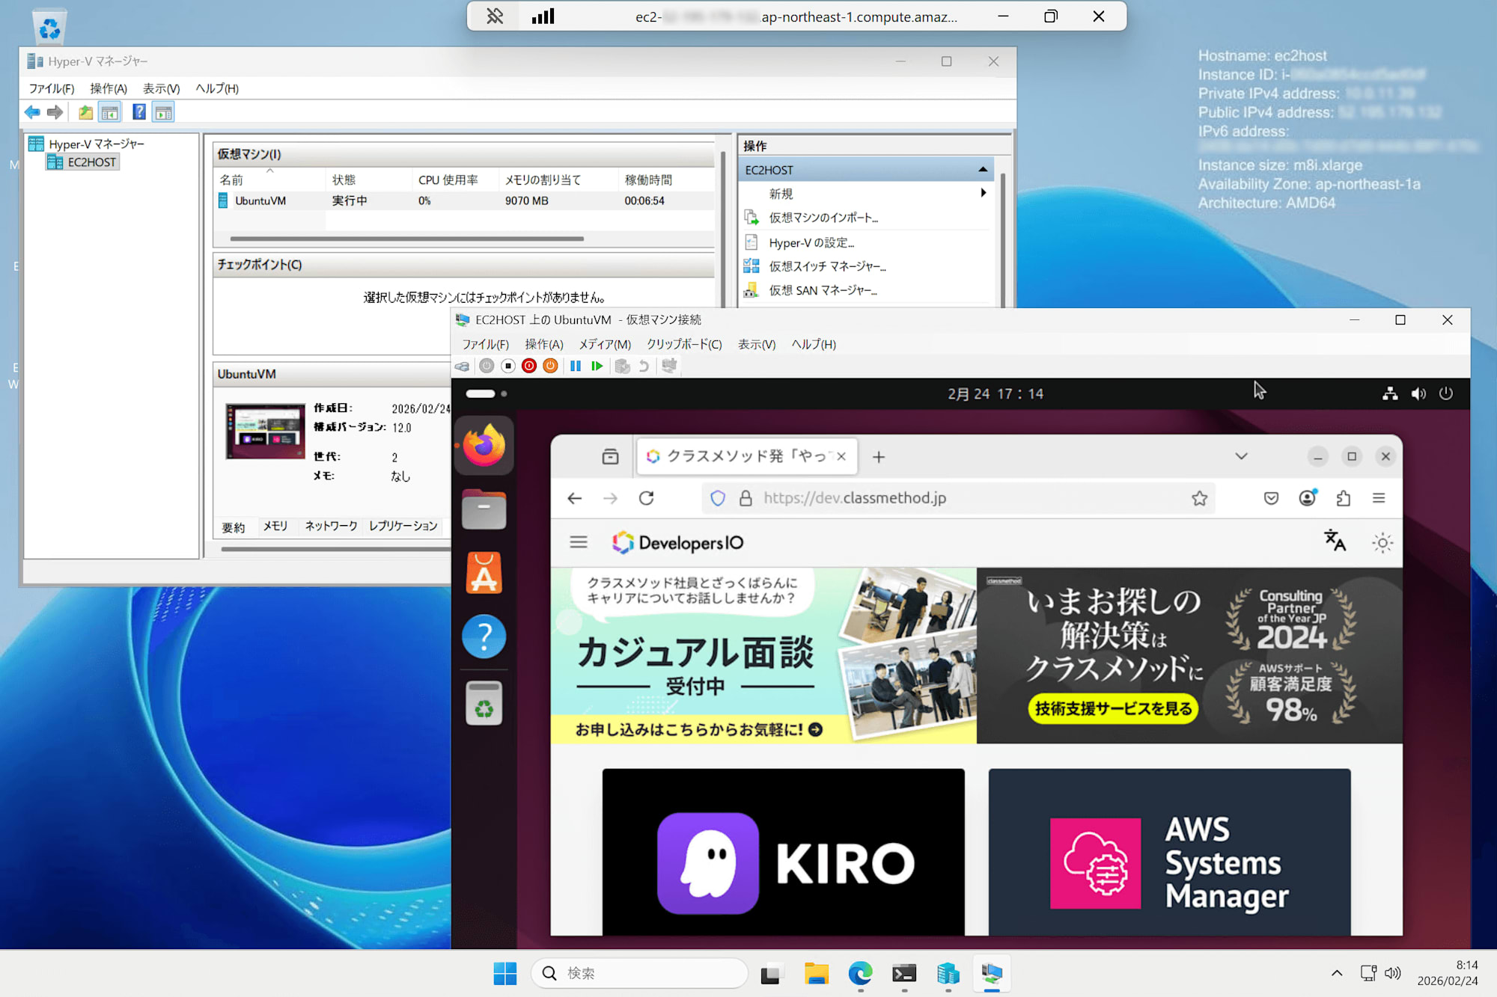Open the Ubuntu volume status icon
This screenshot has height=997, width=1497.
[1418, 393]
